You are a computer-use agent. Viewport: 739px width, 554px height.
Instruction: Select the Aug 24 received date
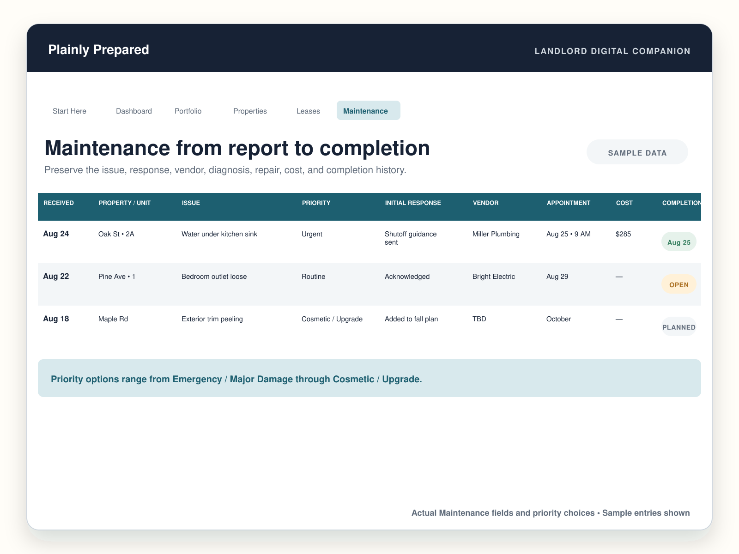coord(56,234)
